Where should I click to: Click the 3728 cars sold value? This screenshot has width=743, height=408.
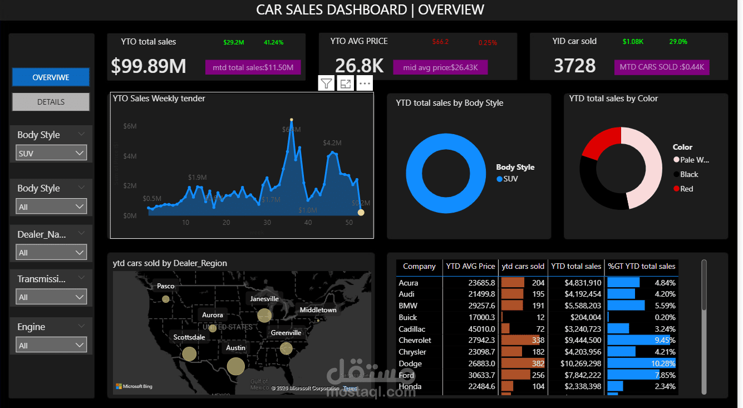click(x=574, y=66)
